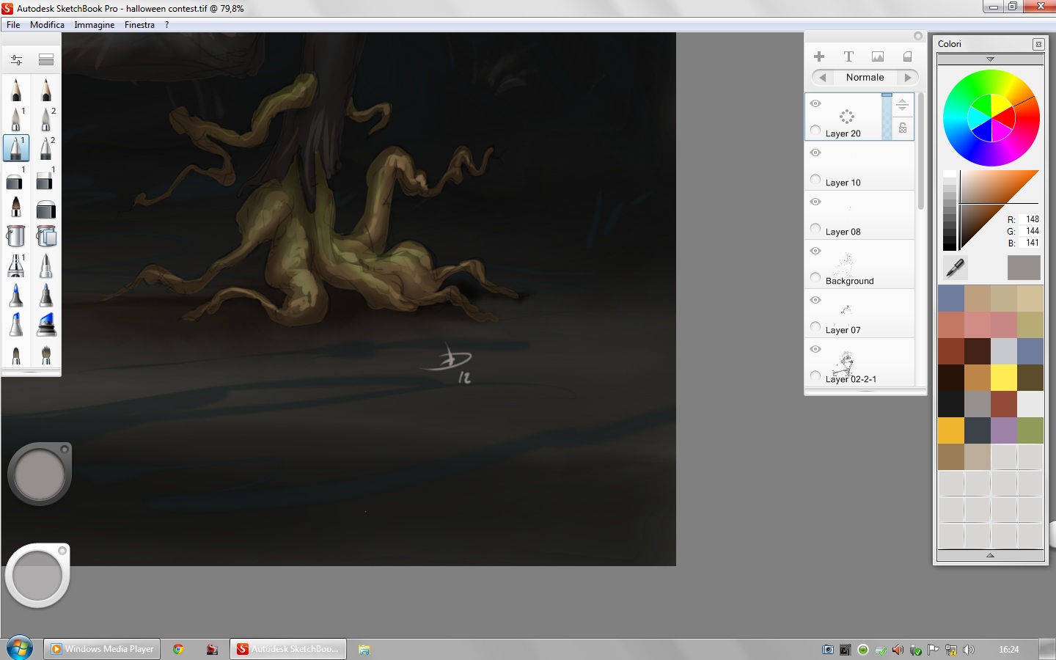Select the silver felt pen tool

[x=46, y=265]
